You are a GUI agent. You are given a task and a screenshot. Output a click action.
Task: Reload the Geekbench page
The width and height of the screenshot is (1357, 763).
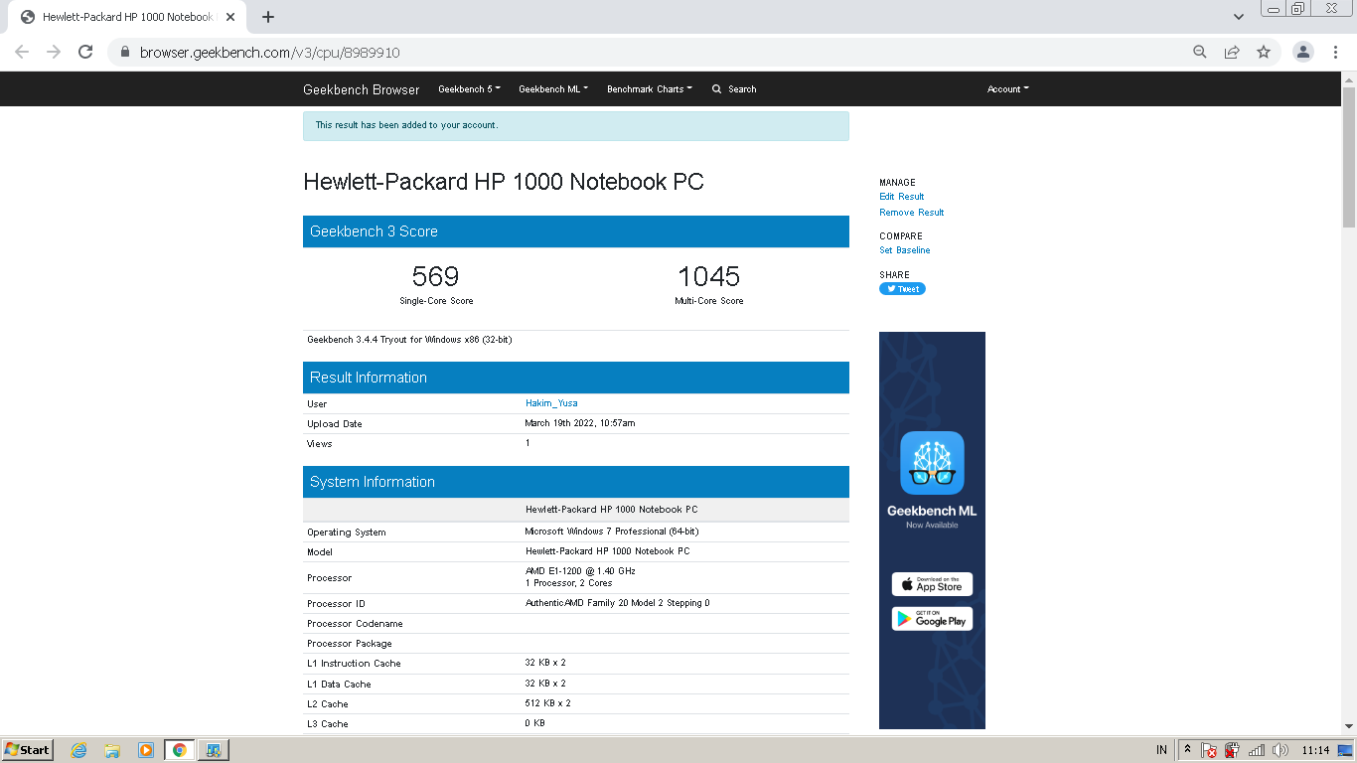click(x=85, y=52)
